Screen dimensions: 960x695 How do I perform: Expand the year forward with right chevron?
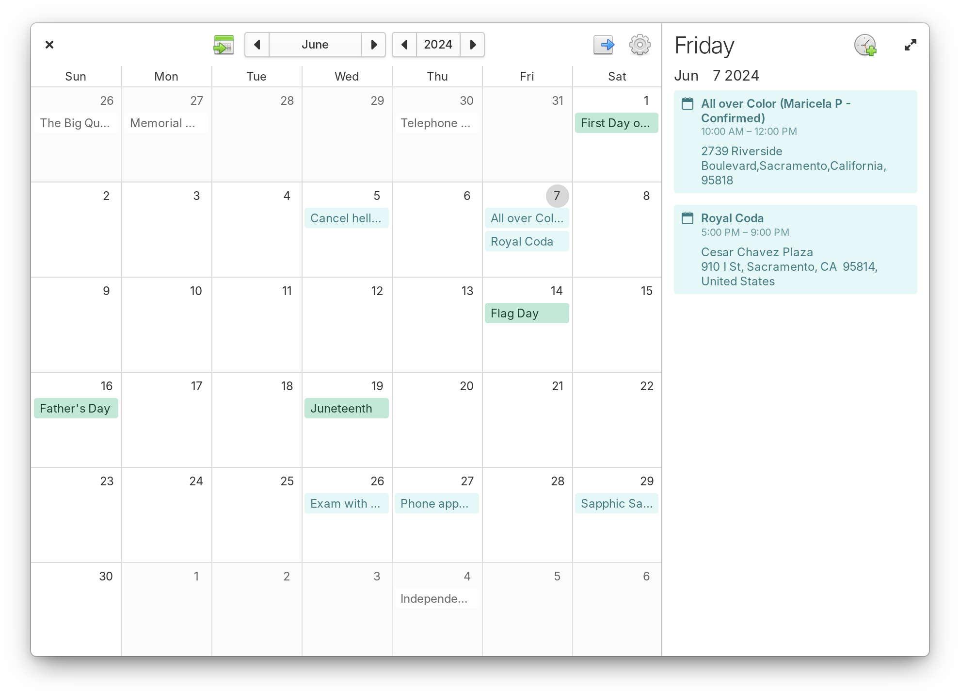coord(473,45)
